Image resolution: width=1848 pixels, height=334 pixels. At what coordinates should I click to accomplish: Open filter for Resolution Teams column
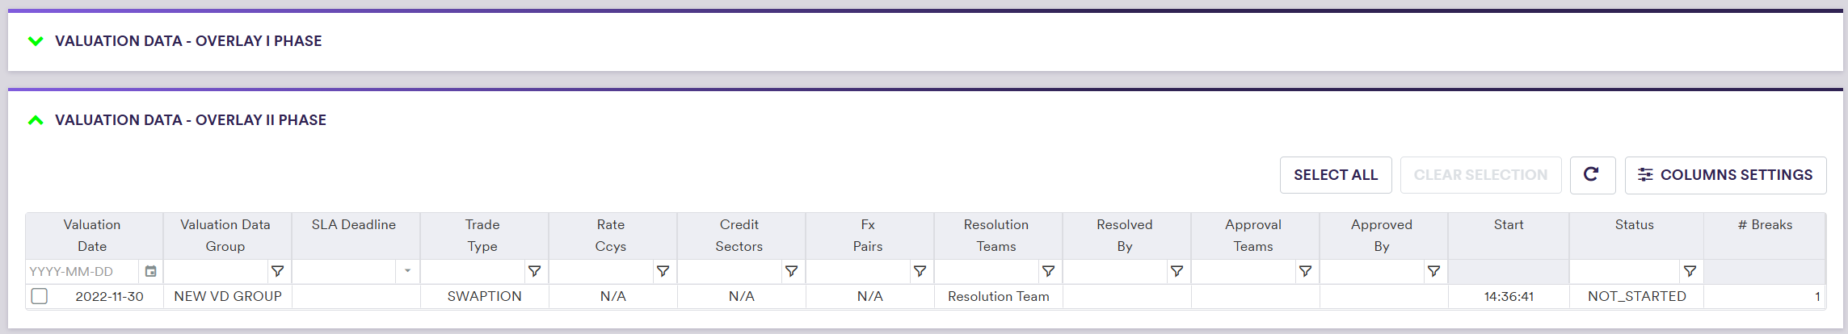pyautogui.click(x=1048, y=272)
